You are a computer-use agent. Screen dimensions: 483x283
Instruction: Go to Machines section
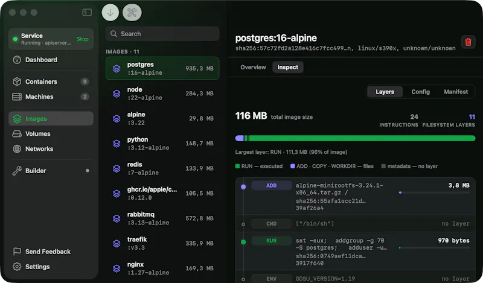click(x=51, y=97)
